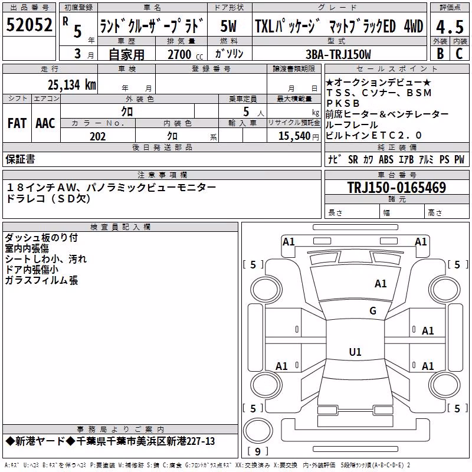Viewport: 472px width, 472px height.
Task: Click SR in genuine equipment row
Action: [353, 159]
